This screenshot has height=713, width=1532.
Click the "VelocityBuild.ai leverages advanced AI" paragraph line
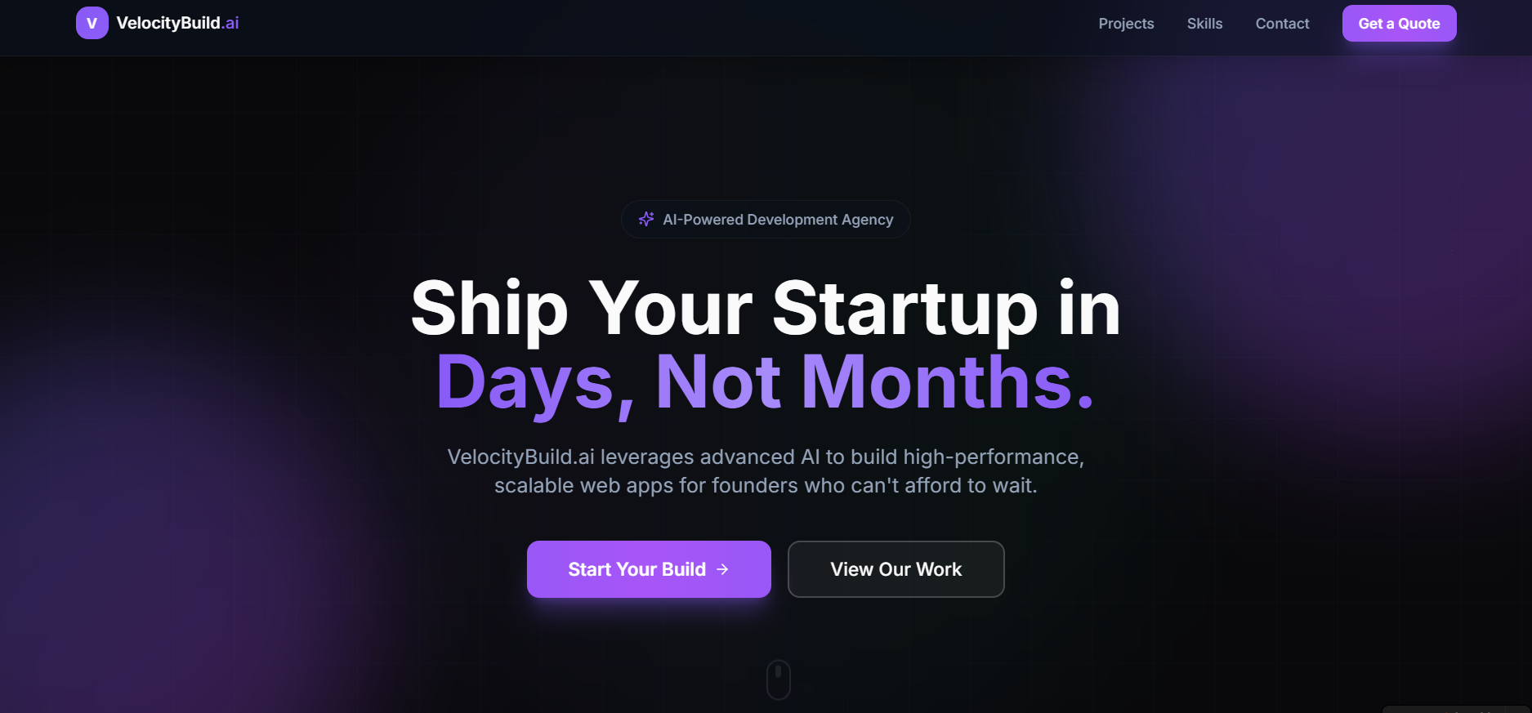[x=766, y=457]
